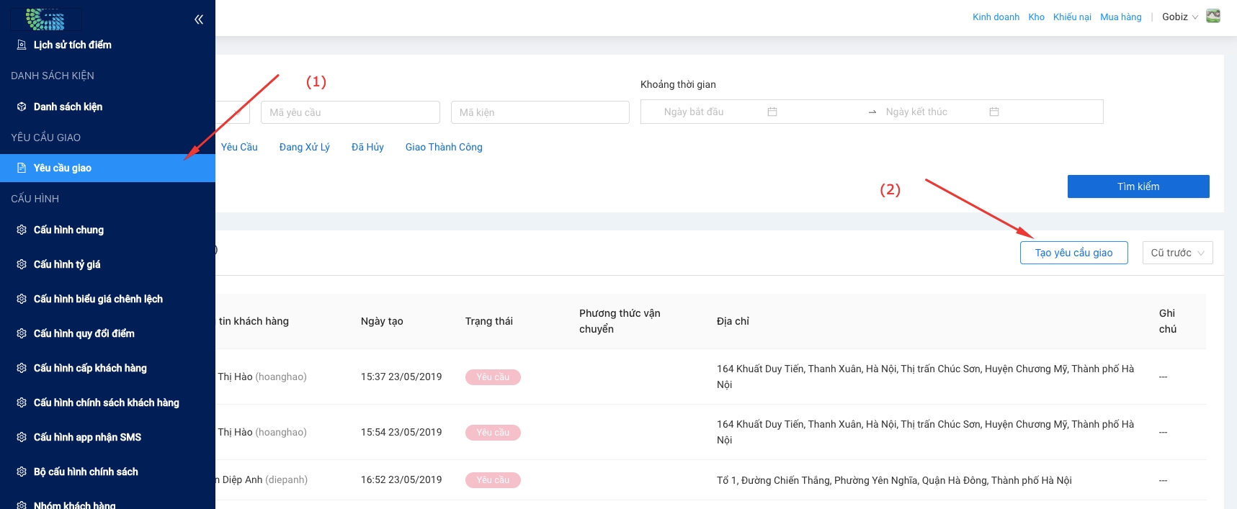Open Cấu hình tỷ giá settings
Screen dimensions: 1237x509
pyautogui.click(x=67, y=264)
